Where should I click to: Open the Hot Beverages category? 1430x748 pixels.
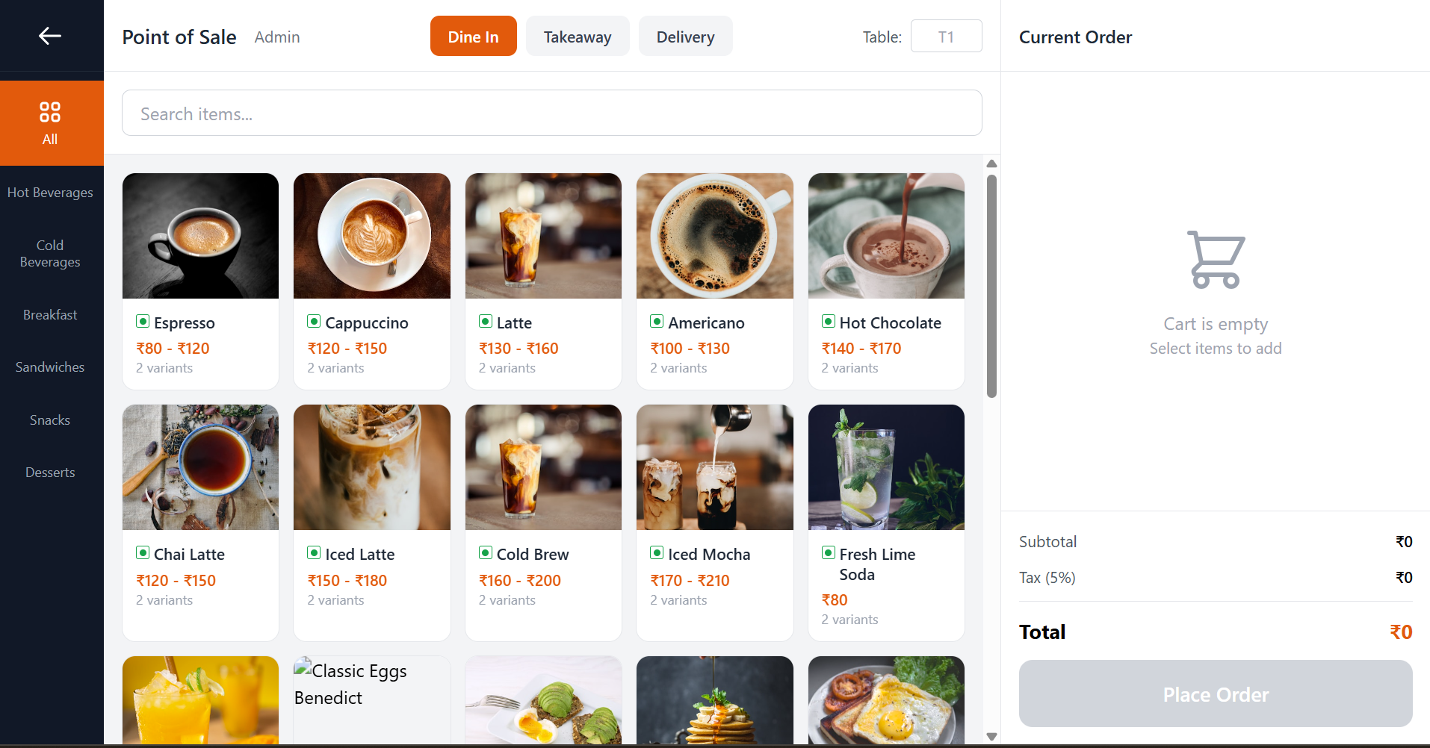click(50, 192)
